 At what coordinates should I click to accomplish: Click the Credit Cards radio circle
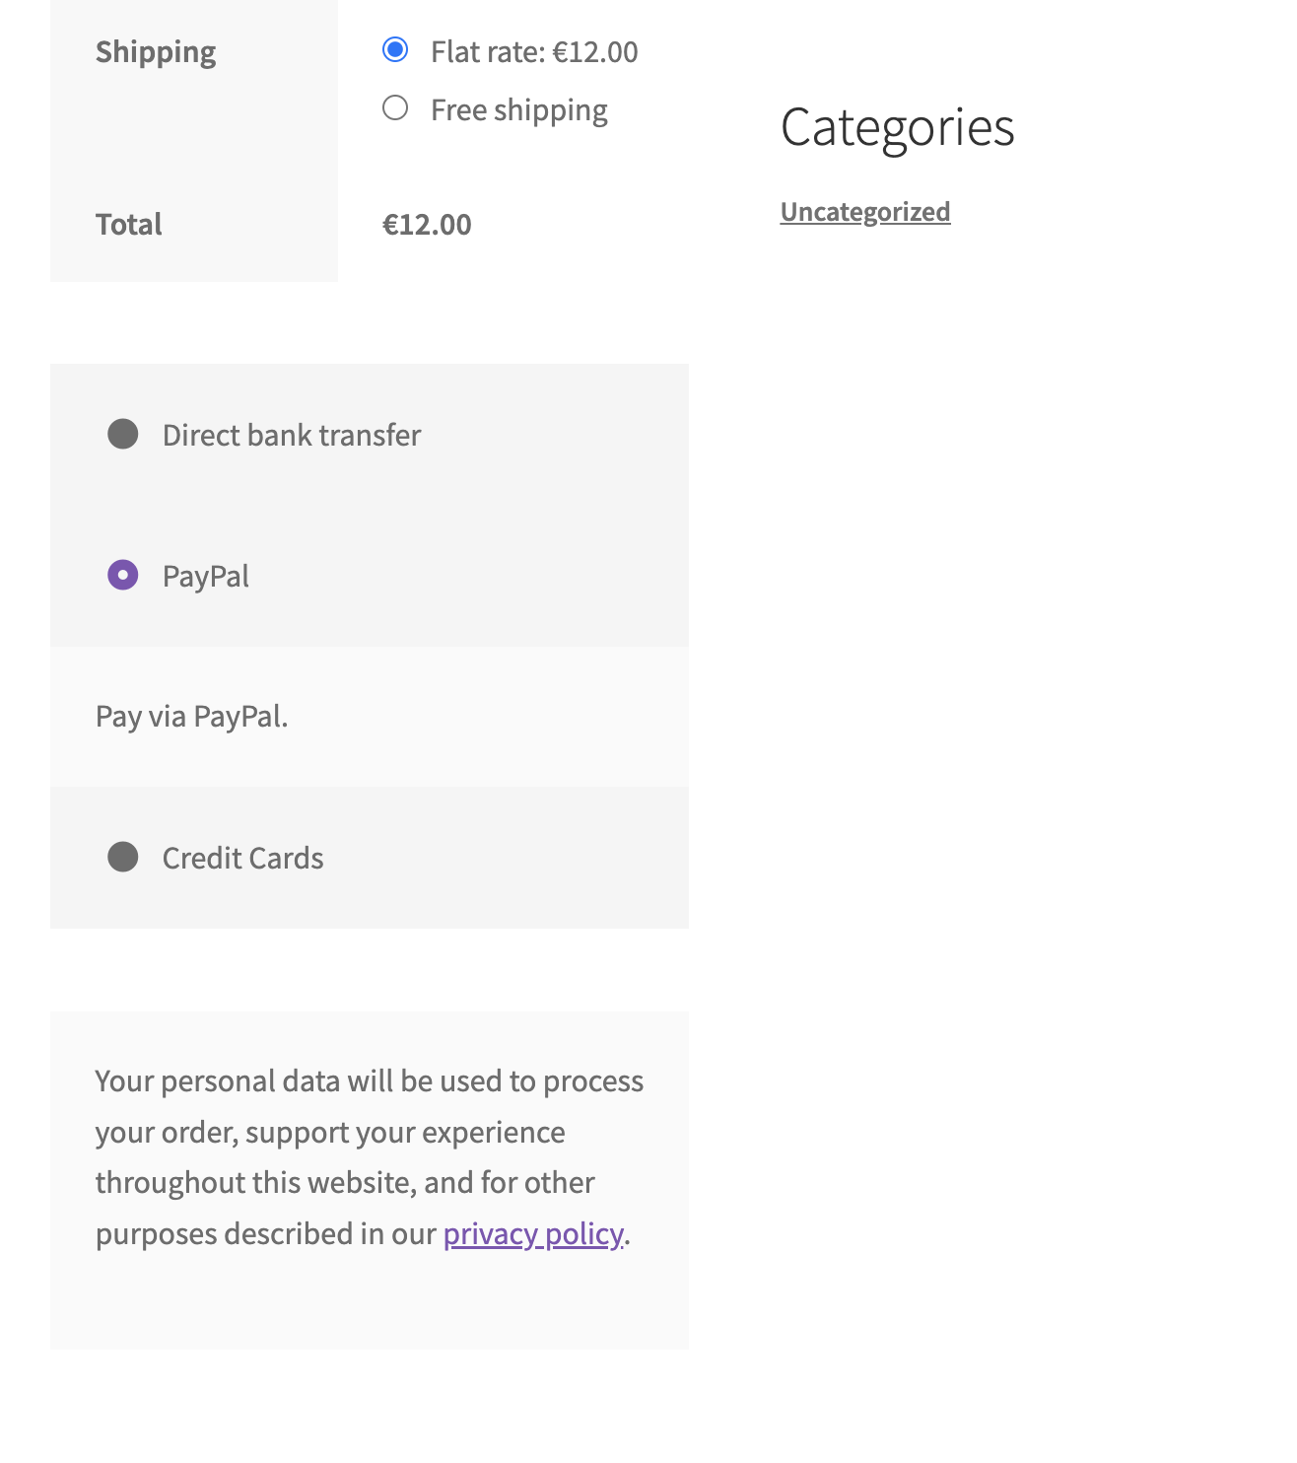[123, 857]
